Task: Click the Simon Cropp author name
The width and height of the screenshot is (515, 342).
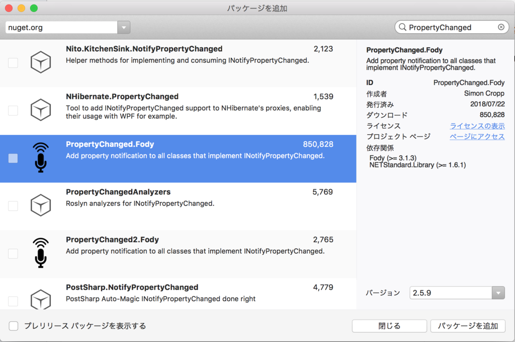Action: pyautogui.click(x=484, y=94)
